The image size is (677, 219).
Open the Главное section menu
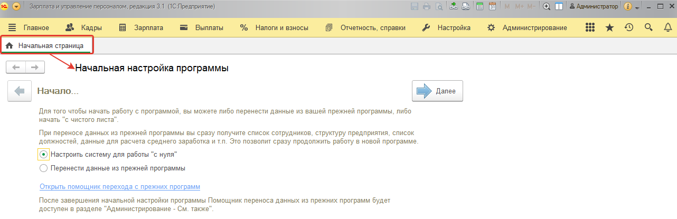(x=36, y=27)
